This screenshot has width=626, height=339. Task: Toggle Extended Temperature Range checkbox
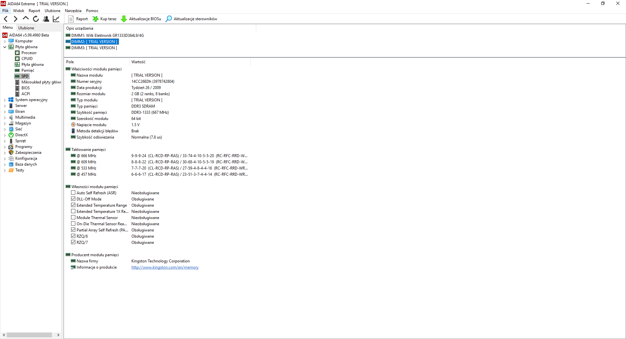pyautogui.click(x=73, y=205)
